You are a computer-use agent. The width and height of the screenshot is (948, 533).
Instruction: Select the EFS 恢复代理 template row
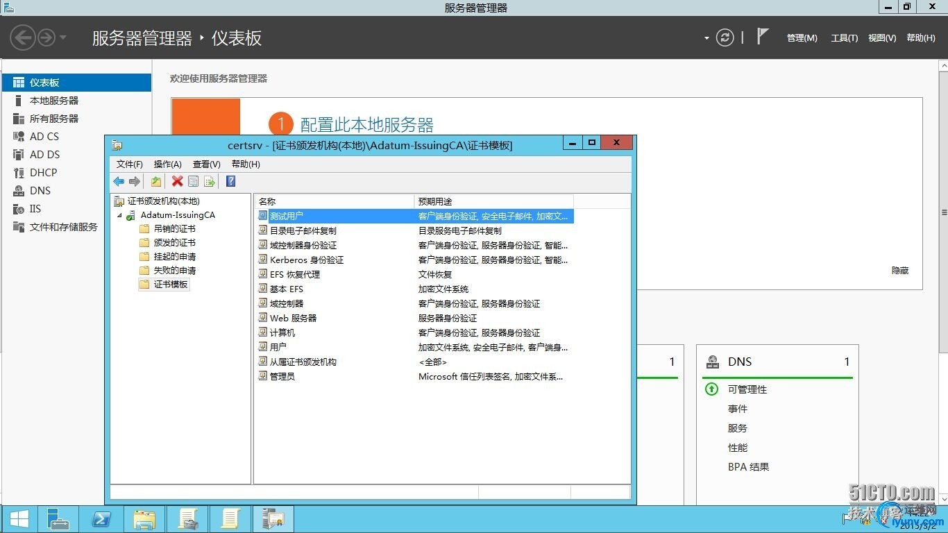(x=415, y=275)
